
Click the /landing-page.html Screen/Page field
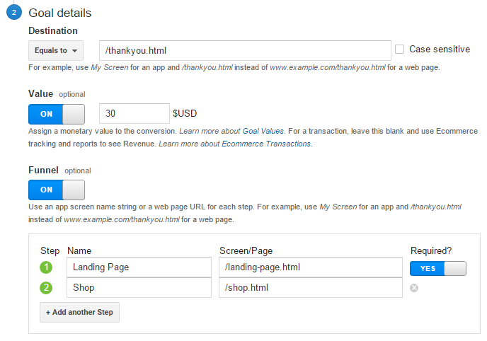click(x=311, y=267)
